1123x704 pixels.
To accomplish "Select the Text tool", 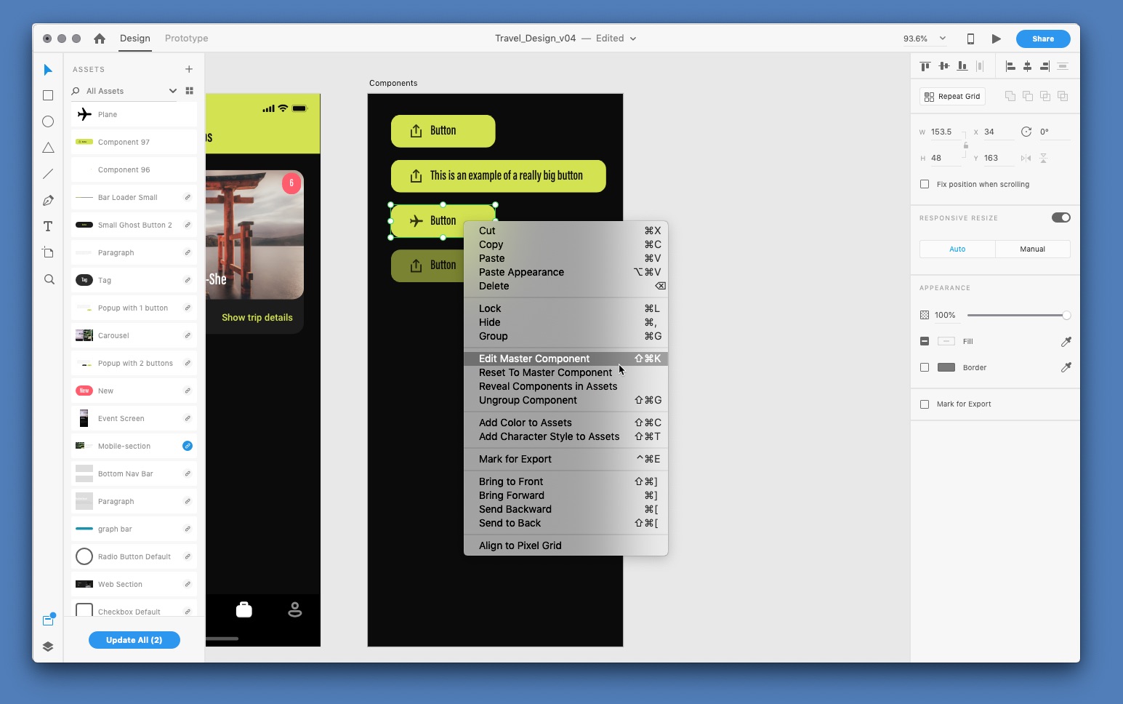I will (48, 226).
